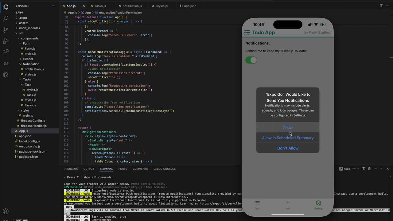This screenshot has width=393, height=221.
Task: Close the App.js editor tab
Action: tap(84, 6)
